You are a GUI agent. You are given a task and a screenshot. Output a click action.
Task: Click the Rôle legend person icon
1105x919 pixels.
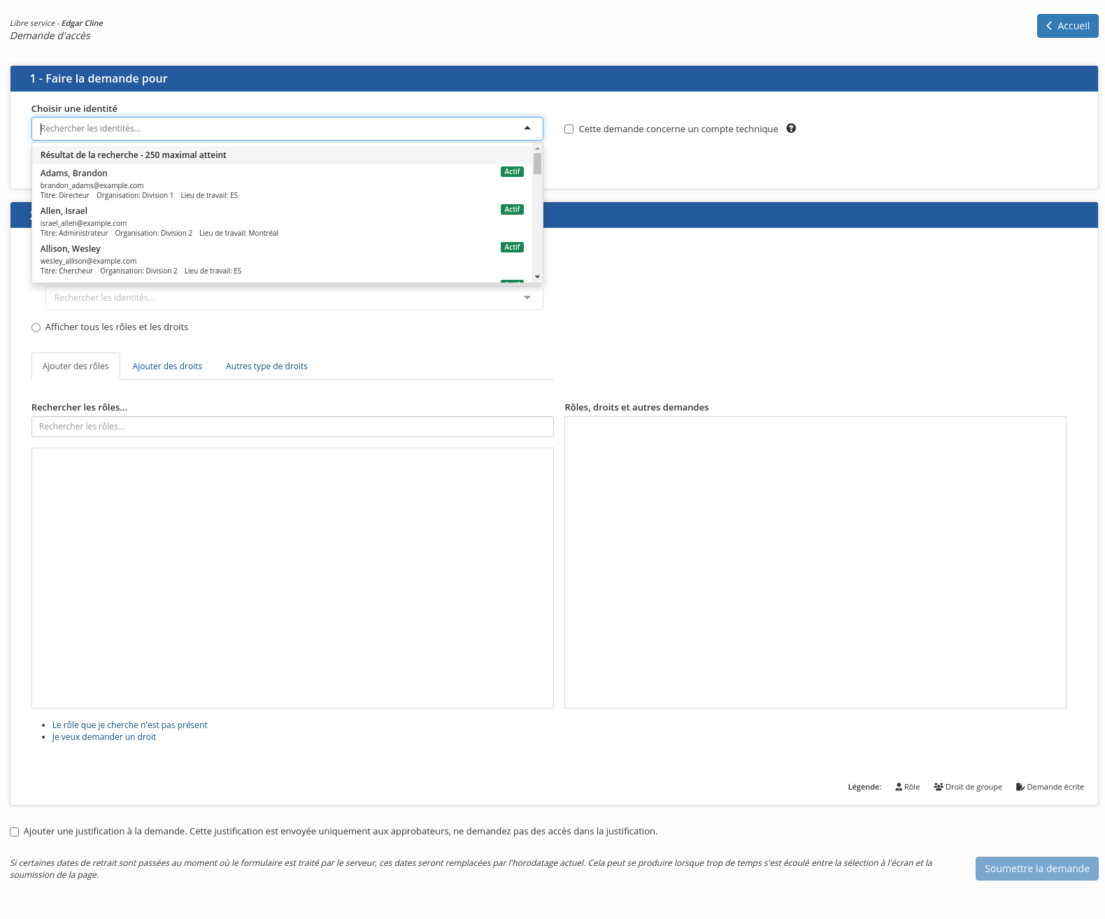pyautogui.click(x=899, y=787)
